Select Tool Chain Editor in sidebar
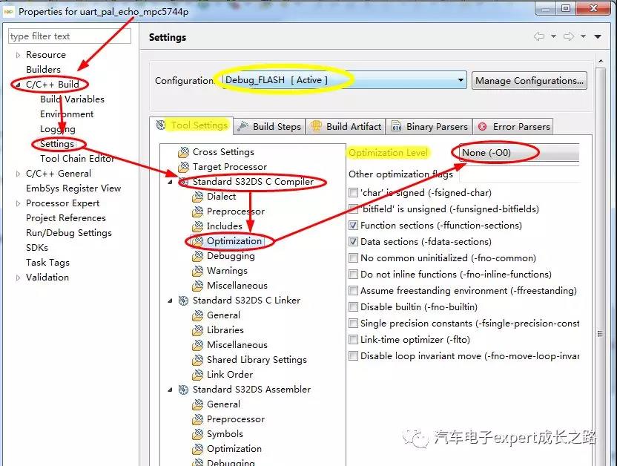The width and height of the screenshot is (617, 466). coord(77,158)
